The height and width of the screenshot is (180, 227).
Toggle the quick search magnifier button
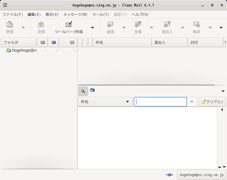[83, 91]
